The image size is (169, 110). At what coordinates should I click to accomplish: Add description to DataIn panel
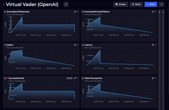15,48
